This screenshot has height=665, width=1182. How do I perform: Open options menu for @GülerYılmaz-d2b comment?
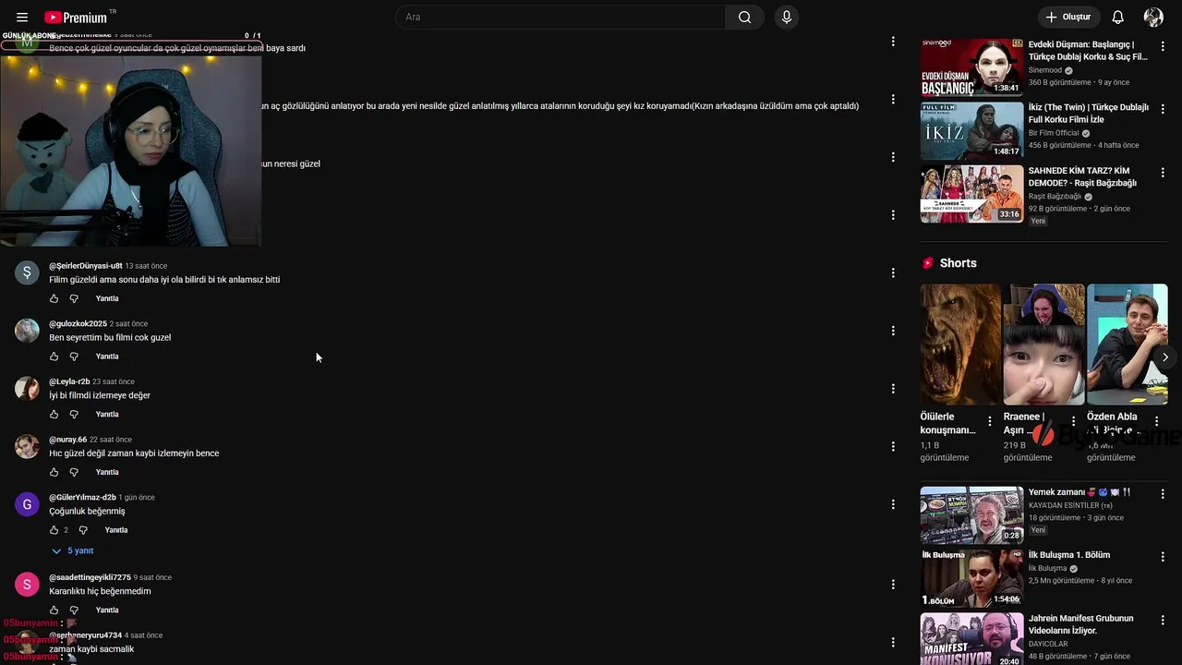click(892, 504)
